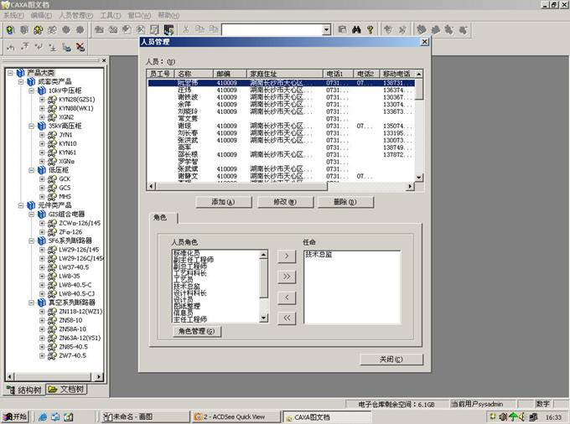
Task: Switch to the 结构树 tab
Action: [x=23, y=390]
